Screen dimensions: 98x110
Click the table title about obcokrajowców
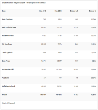pyautogui.click(x=24, y=3)
